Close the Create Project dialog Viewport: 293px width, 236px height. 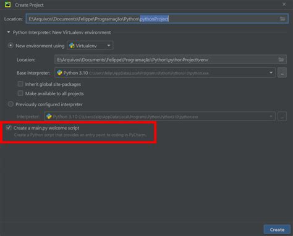(284, 4)
